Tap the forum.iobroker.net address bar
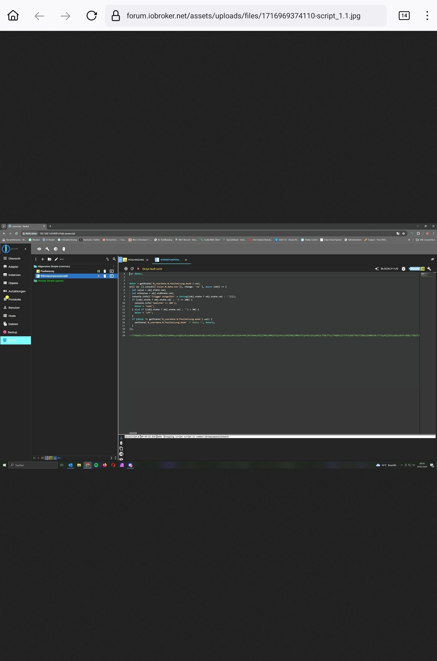 pos(246,16)
